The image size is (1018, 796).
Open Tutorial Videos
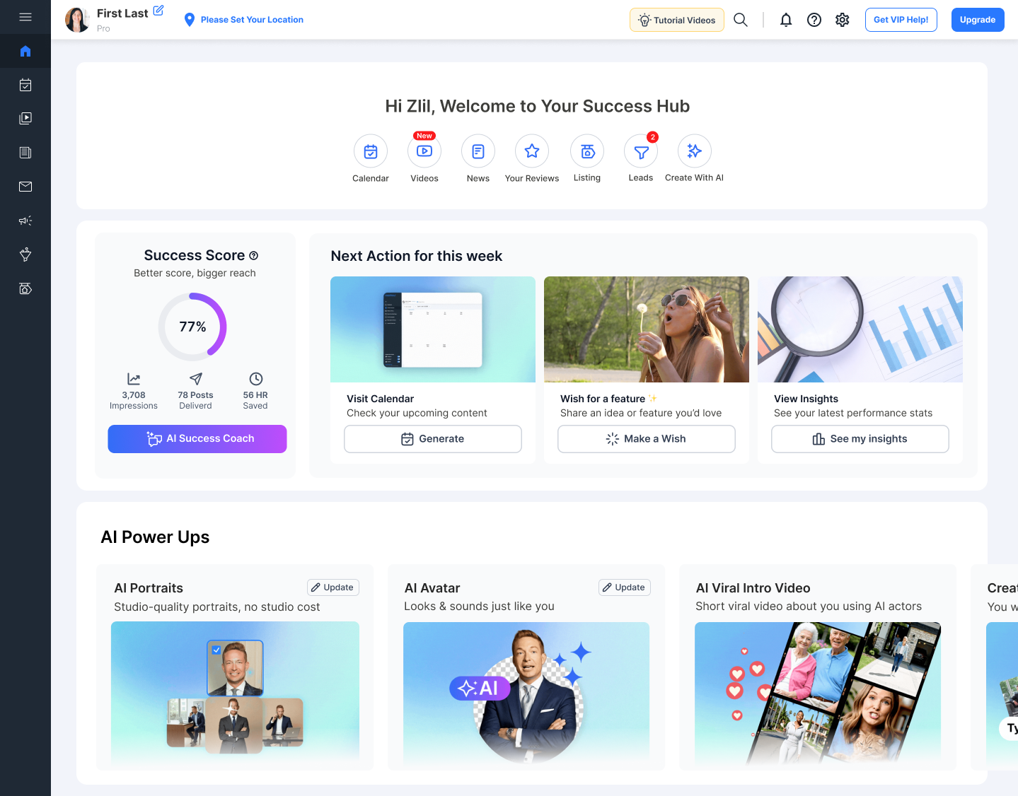(677, 20)
